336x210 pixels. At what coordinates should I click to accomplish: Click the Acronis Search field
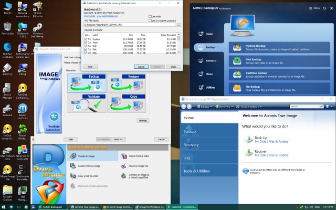[304, 106]
